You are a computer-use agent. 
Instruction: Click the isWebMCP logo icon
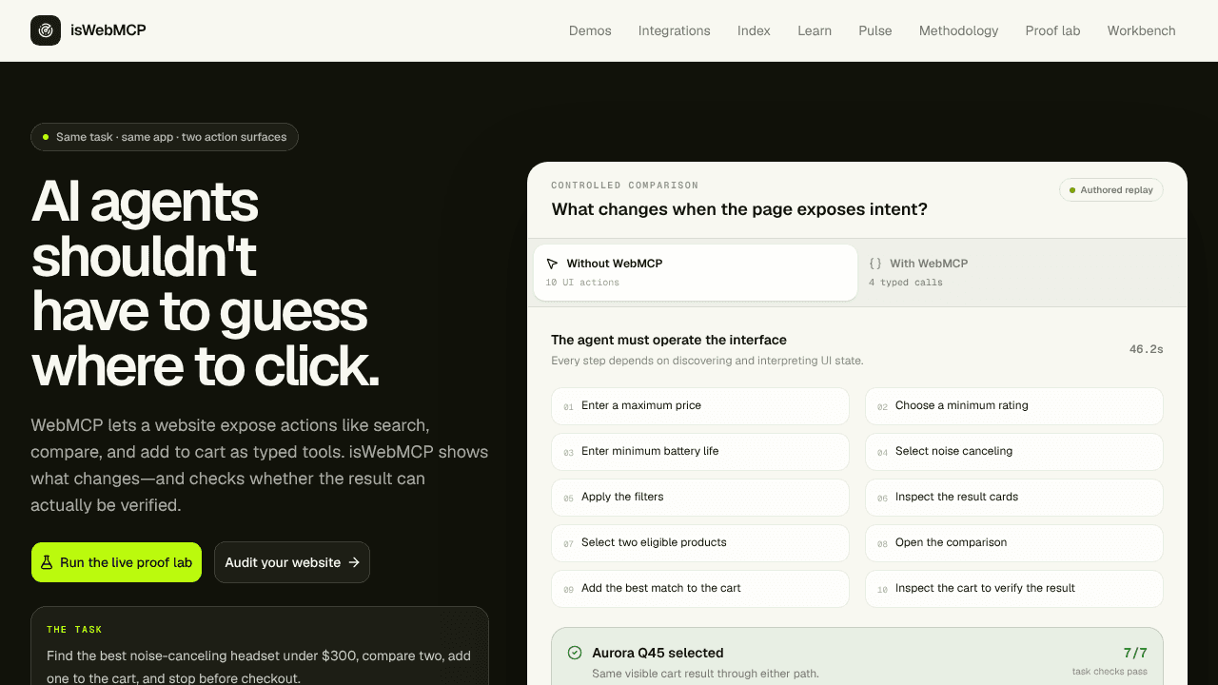(46, 30)
